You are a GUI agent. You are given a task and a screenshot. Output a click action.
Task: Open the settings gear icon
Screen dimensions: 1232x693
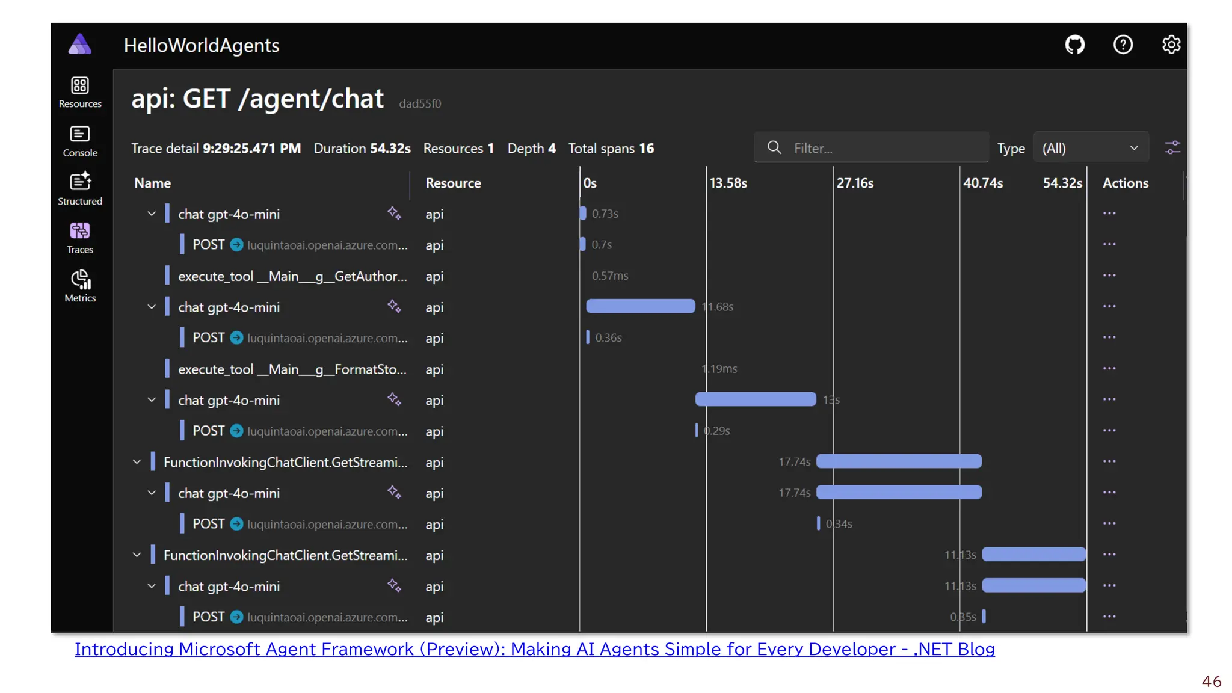click(1171, 45)
